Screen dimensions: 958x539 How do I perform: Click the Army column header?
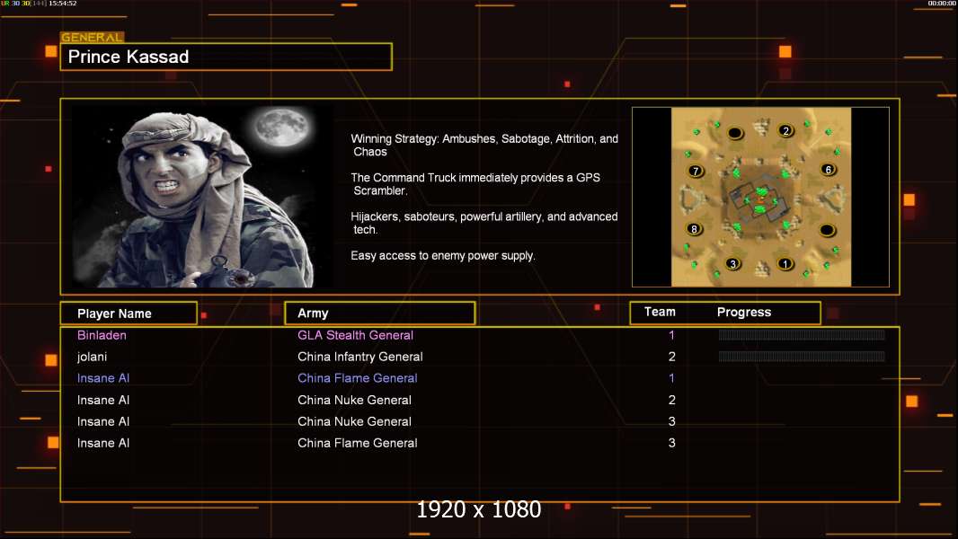[380, 314]
